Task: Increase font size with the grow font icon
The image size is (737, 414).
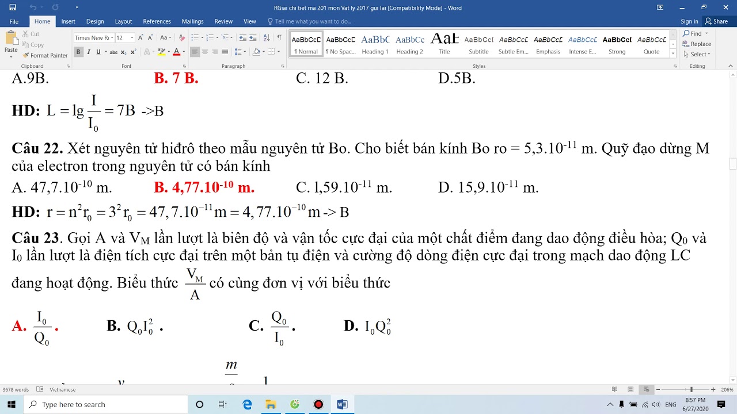Action: click(x=140, y=37)
